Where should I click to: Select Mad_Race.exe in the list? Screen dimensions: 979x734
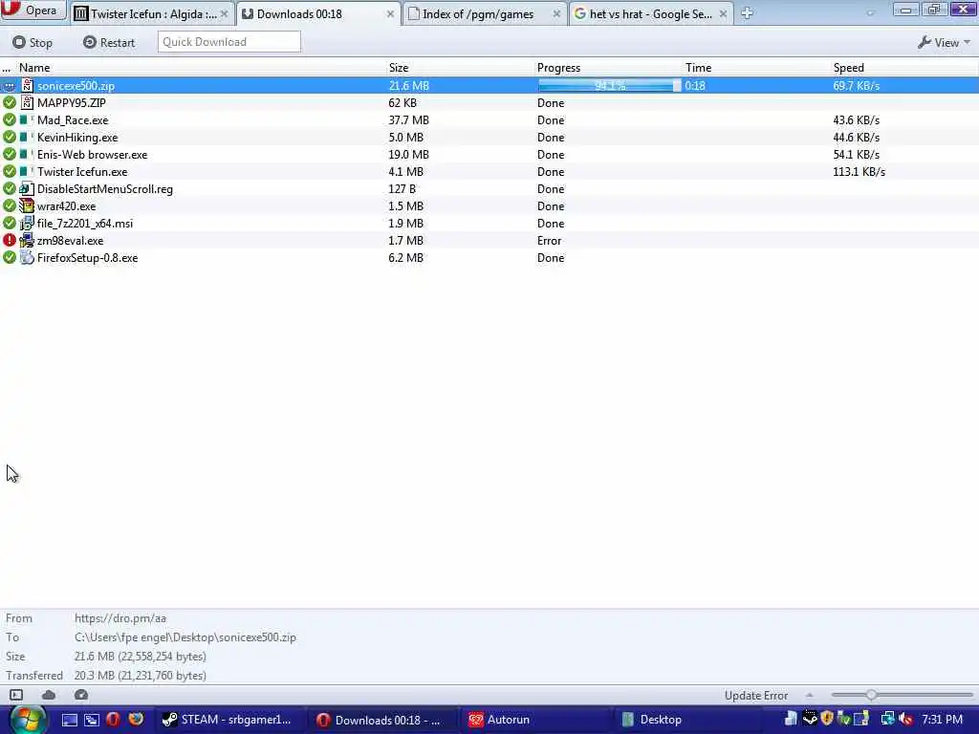tap(489, 119)
